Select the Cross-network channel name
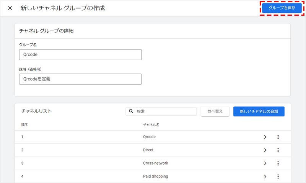 coord(155,163)
